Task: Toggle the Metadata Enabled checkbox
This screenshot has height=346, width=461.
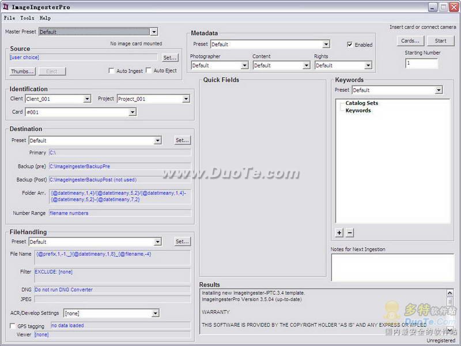Action: click(350, 44)
